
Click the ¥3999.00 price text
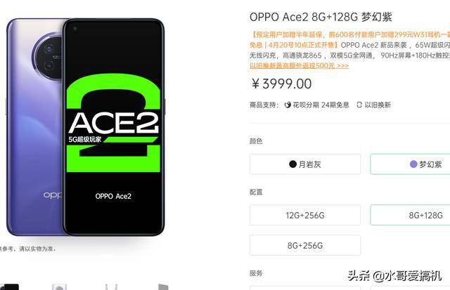pyautogui.click(x=282, y=84)
